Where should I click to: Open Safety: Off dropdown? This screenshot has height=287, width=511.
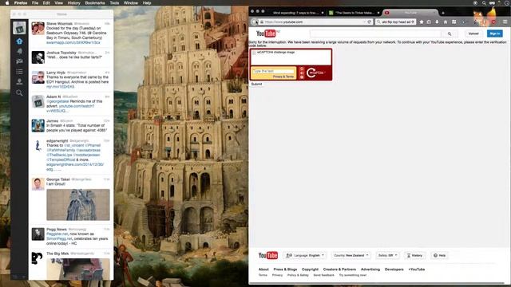[387, 255]
